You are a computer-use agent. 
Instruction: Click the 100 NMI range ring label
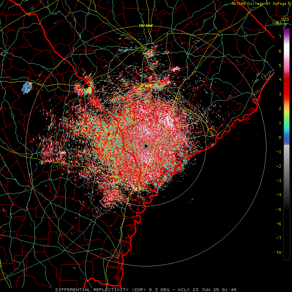[x=146, y=26]
